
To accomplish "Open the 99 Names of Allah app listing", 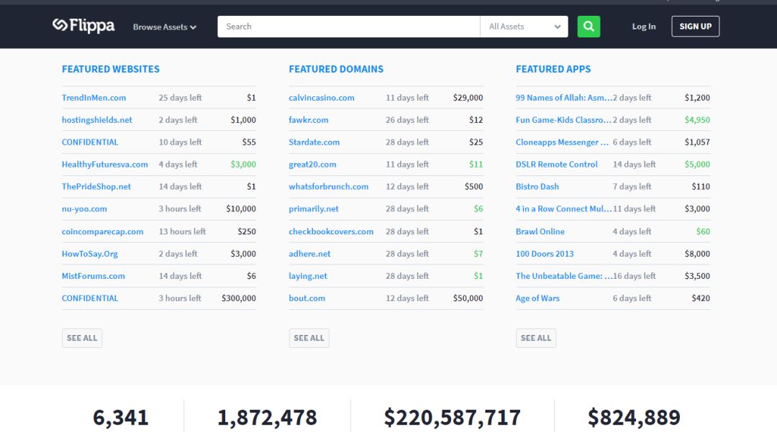I will coord(563,98).
